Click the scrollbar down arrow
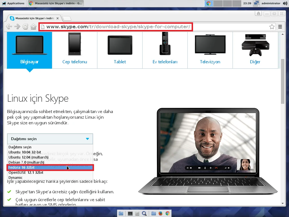289x217 pixels. click(283, 203)
